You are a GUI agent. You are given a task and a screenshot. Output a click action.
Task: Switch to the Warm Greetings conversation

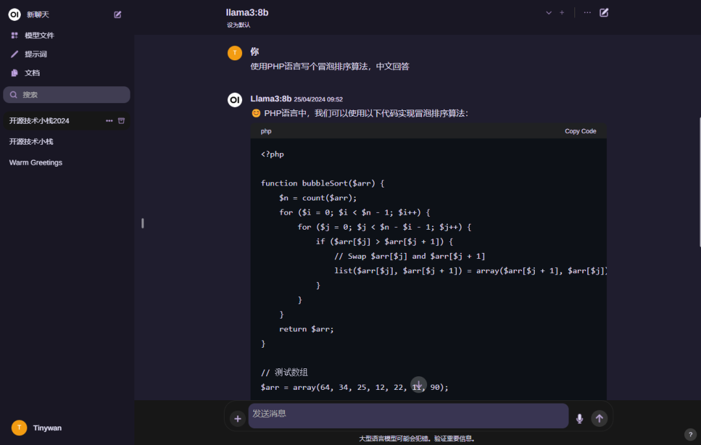[35, 162]
